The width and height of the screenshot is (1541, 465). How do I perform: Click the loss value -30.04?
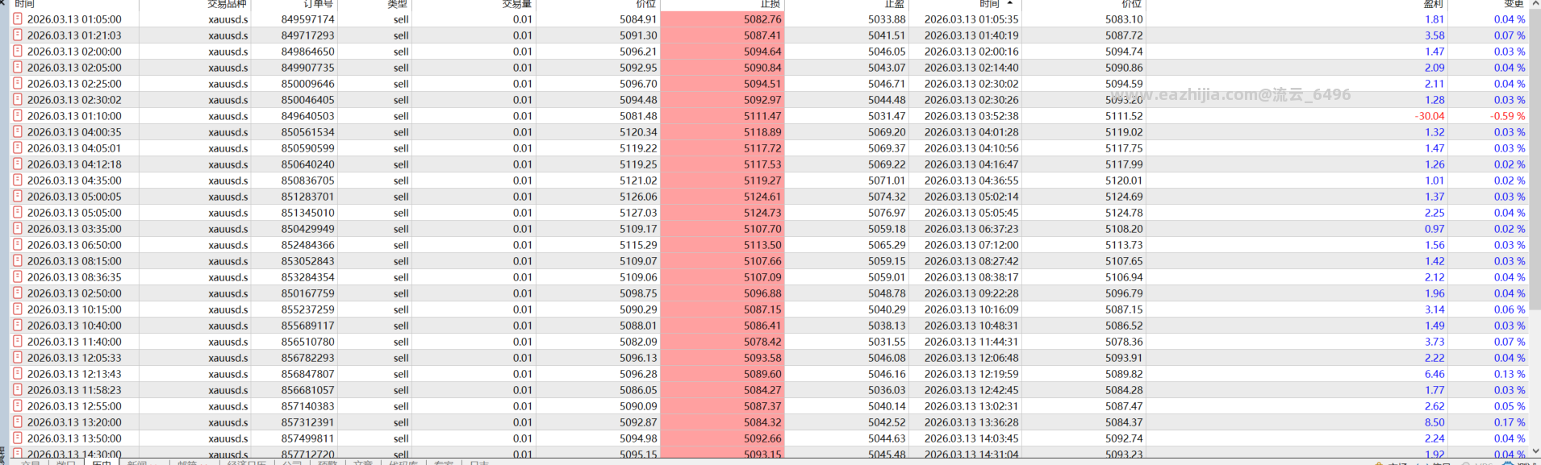1429,116
